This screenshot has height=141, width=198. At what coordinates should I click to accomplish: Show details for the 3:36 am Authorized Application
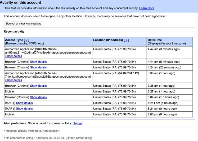13,80
